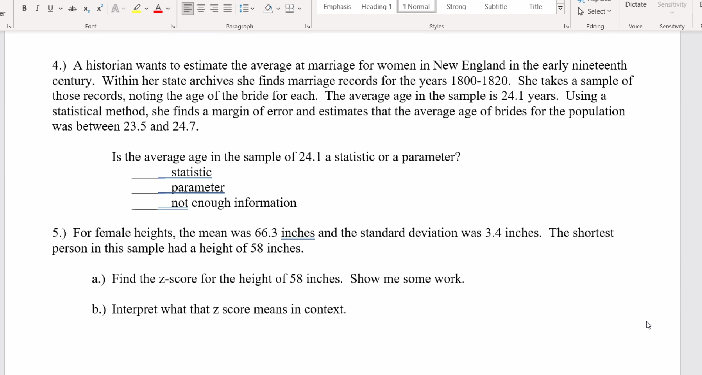702x375 pixels.
Task: Apply Subtitle style
Action: coord(496,7)
